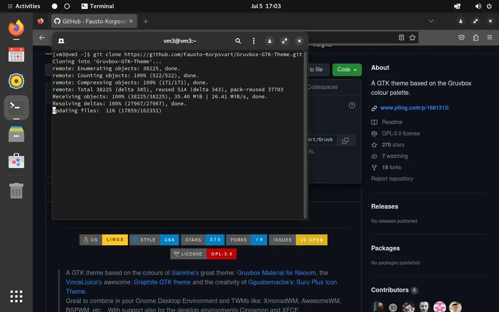Open the date and time menu

266,6
